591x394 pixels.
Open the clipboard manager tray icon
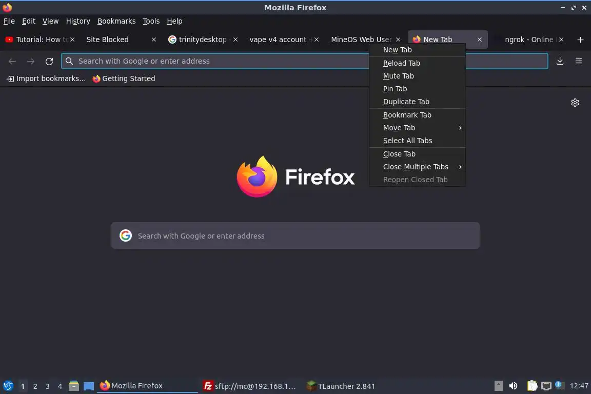[x=532, y=386]
